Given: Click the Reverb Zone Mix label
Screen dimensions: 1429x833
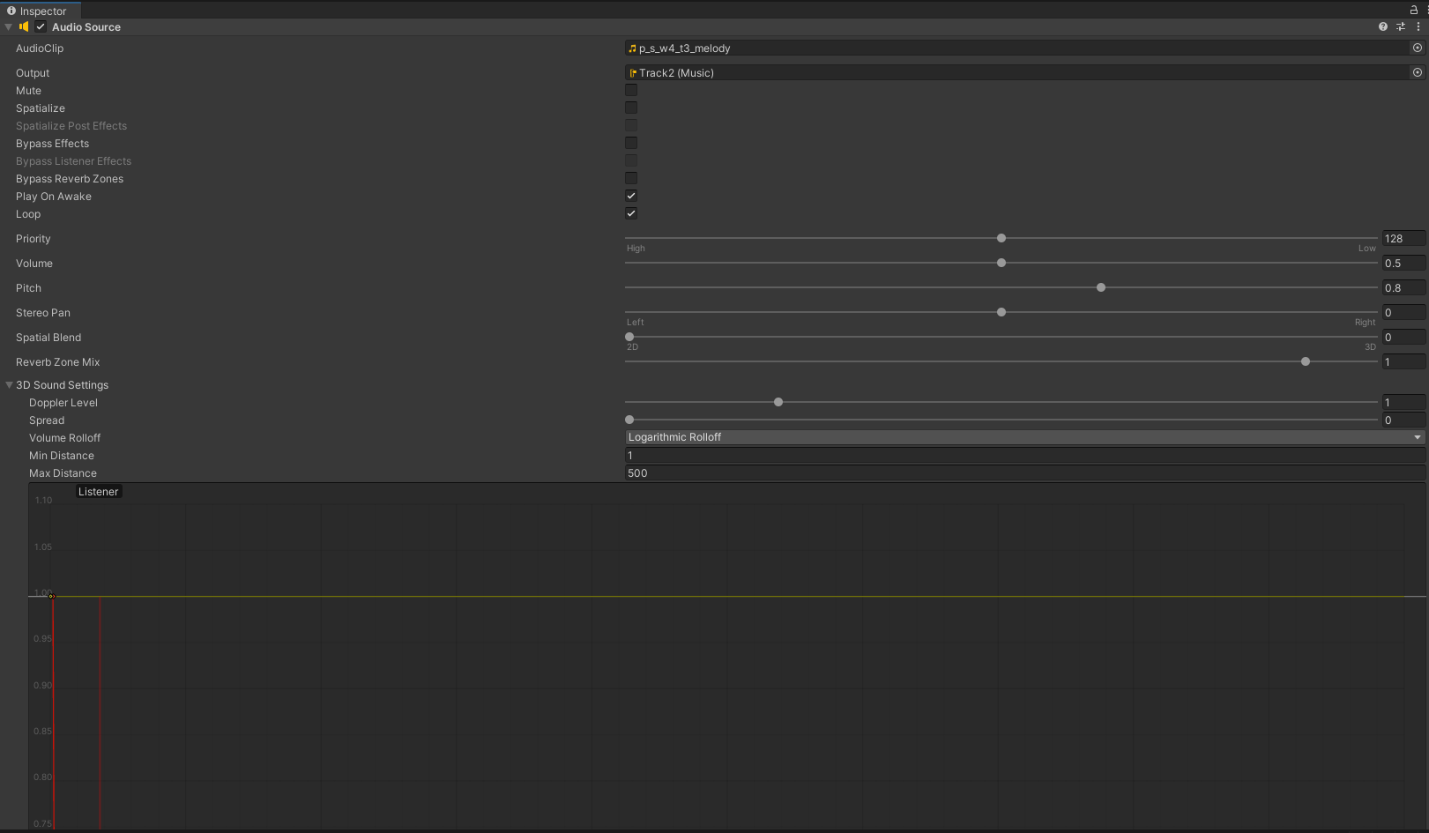Looking at the screenshot, I should pos(57,362).
